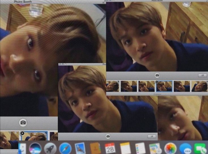
Task: Click the share button in the middle Photo Booth window
Action: click(152, 137)
